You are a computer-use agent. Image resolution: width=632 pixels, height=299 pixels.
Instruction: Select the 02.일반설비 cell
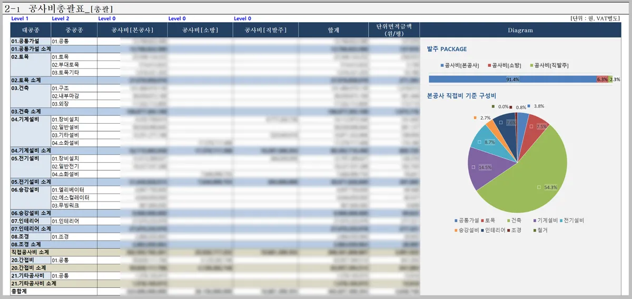(x=74, y=127)
